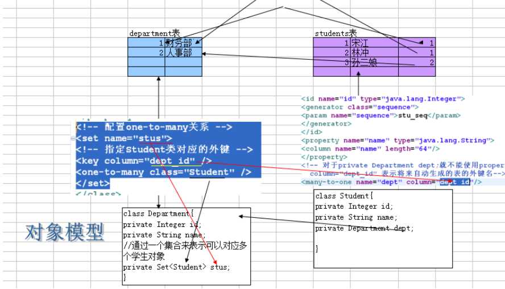Click 'class Student{' in the right class box
505x289 pixels.
pyautogui.click(x=344, y=196)
